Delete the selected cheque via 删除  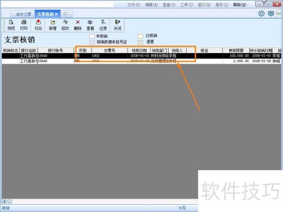coord(78,25)
